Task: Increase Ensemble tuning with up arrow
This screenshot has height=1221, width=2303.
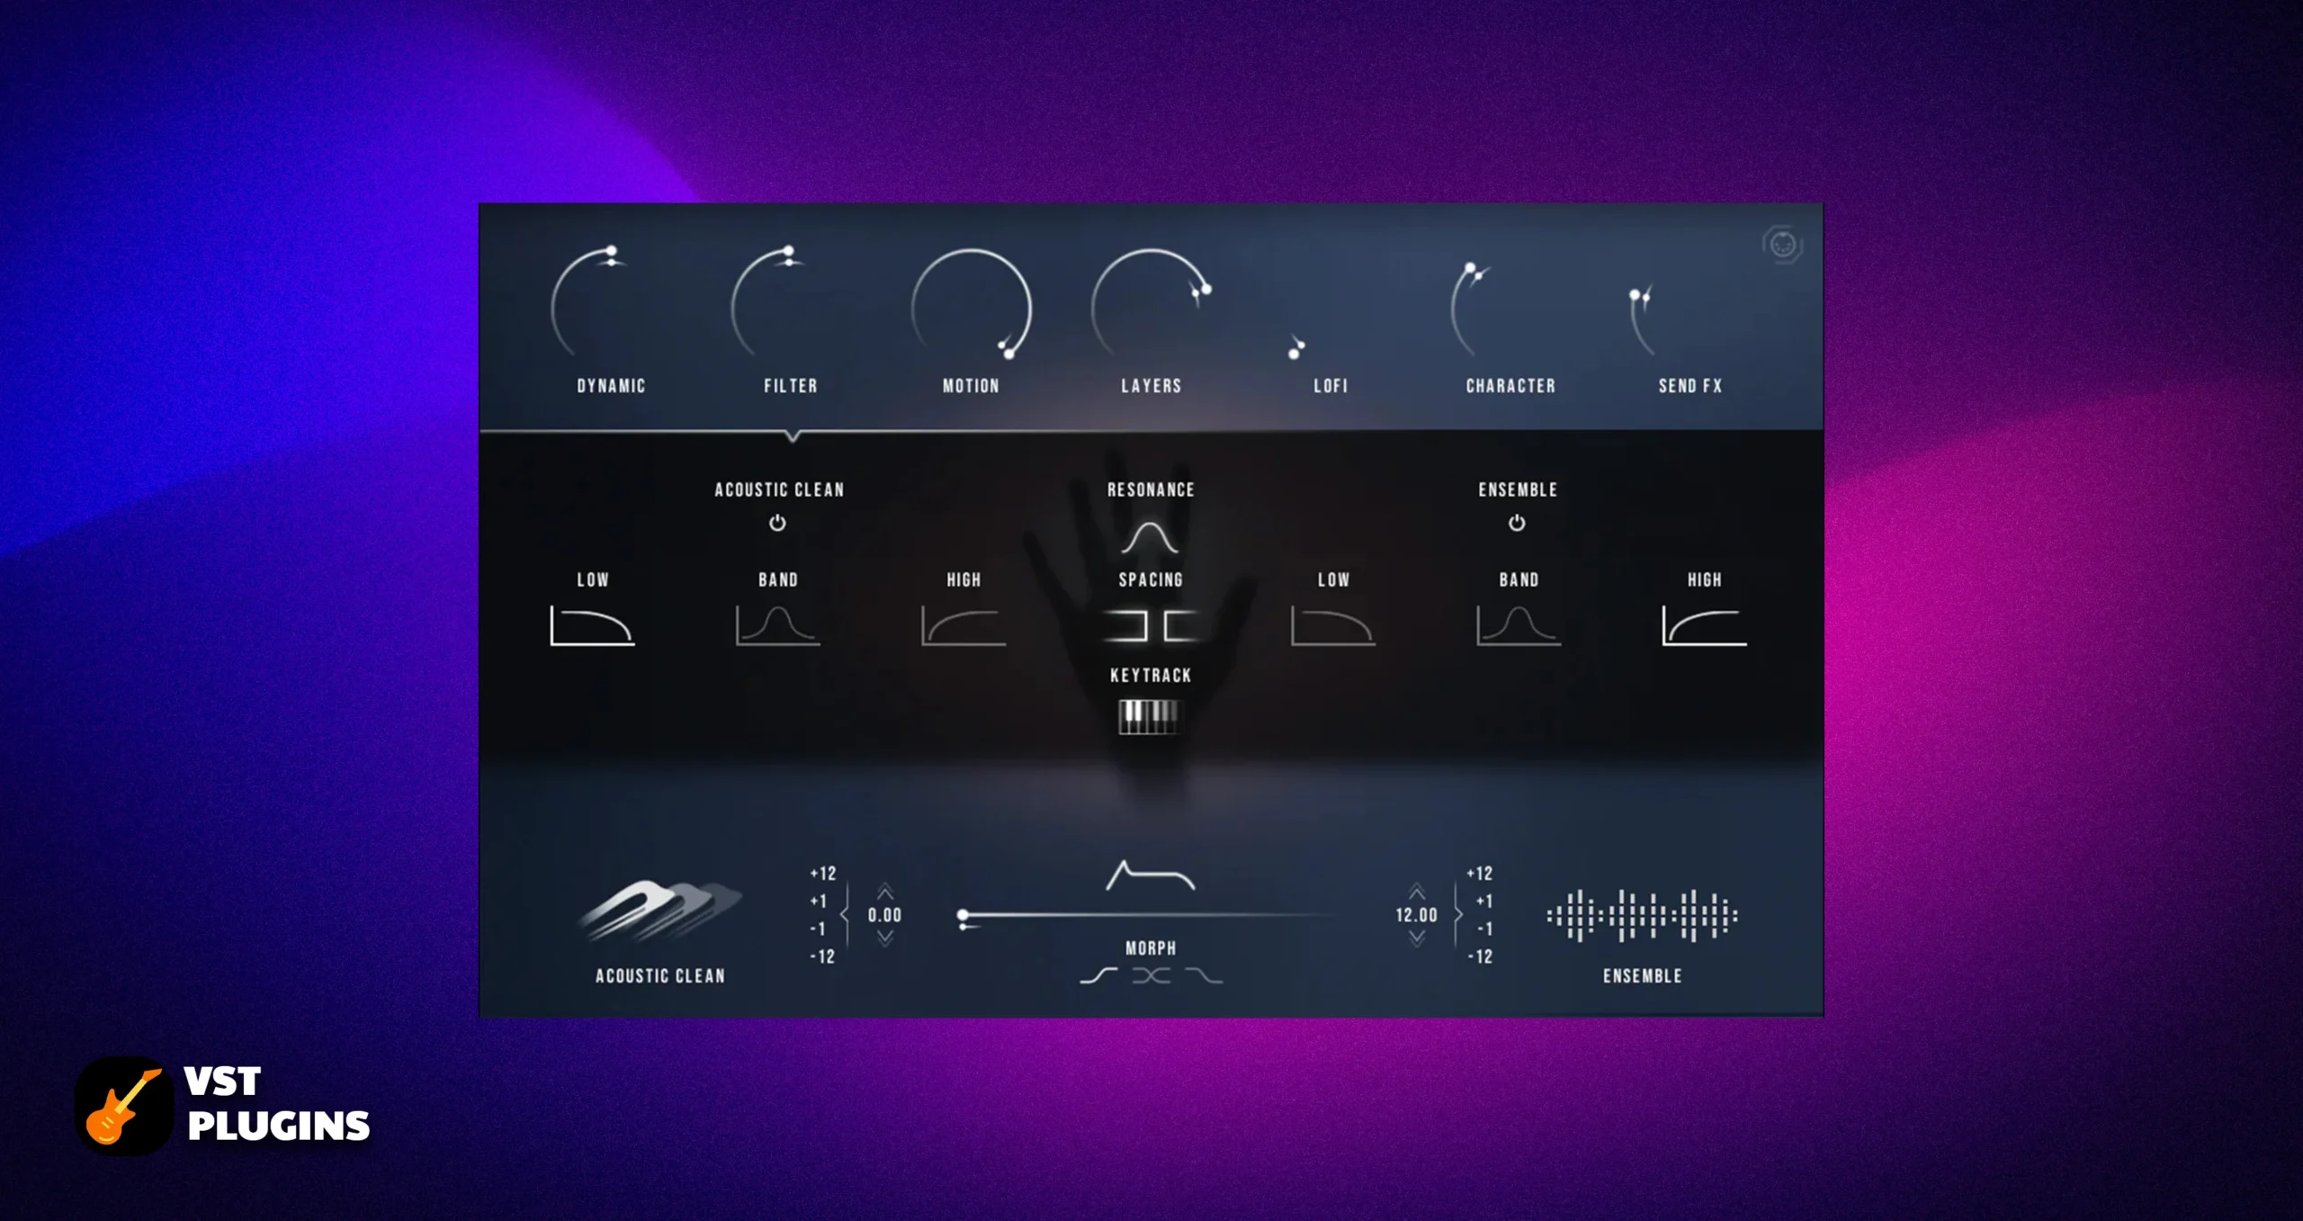Action: pos(1417,892)
